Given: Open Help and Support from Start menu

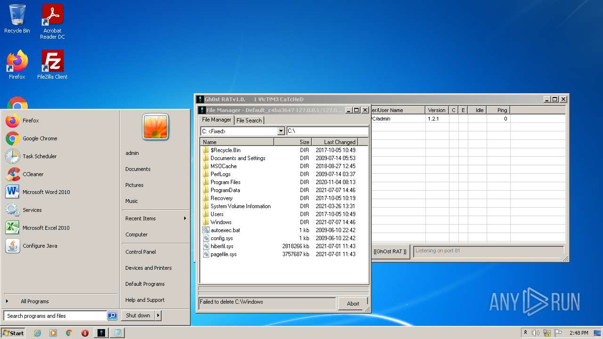Looking at the screenshot, I should coord(145,300).
